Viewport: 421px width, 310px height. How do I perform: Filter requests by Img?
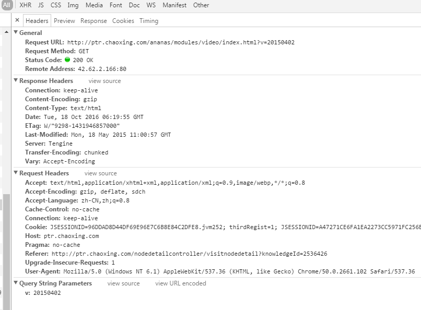click(73, 5)
